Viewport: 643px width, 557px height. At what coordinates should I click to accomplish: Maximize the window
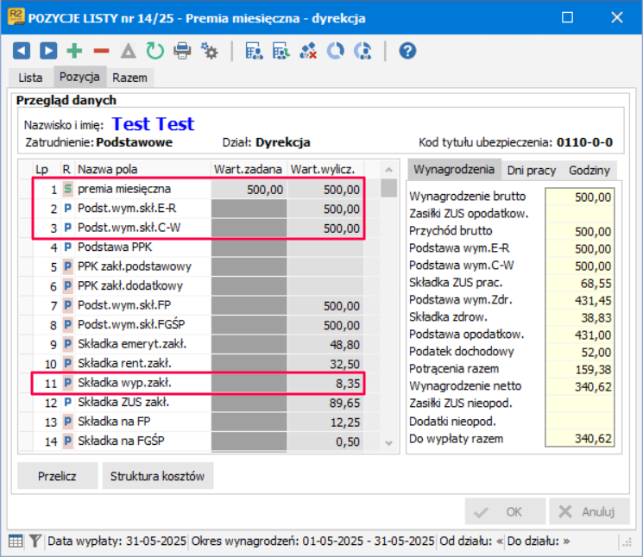coord(568,17)
